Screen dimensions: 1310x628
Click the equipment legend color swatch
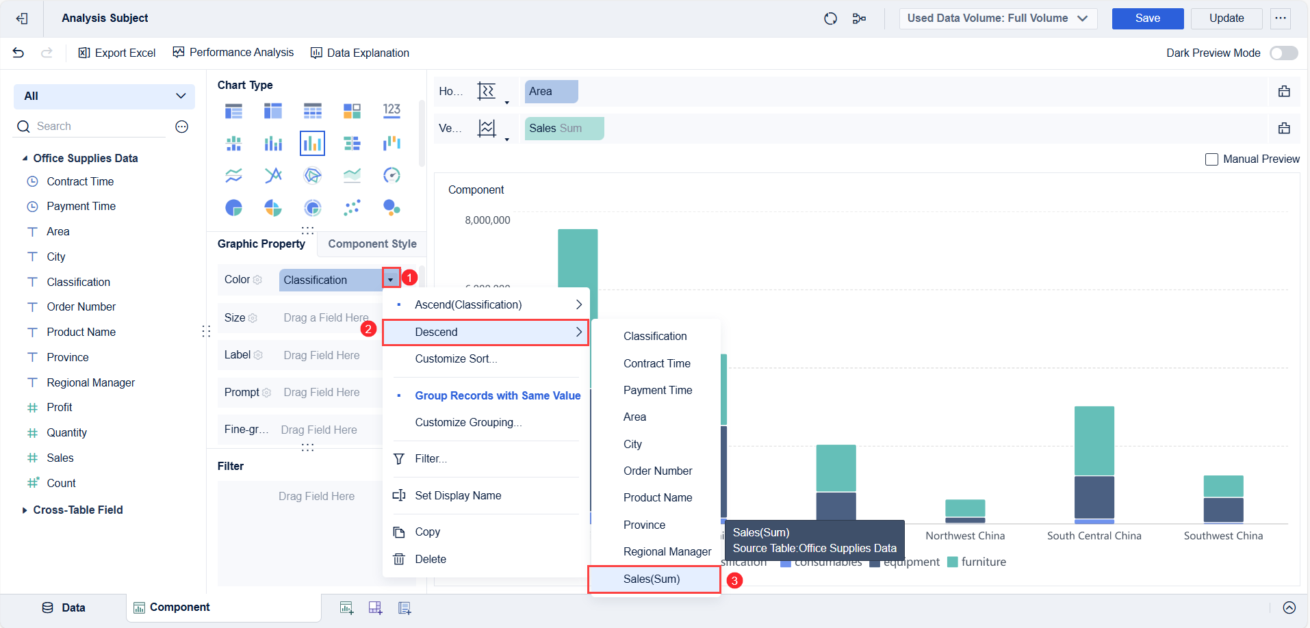click(x=875, y=563)
